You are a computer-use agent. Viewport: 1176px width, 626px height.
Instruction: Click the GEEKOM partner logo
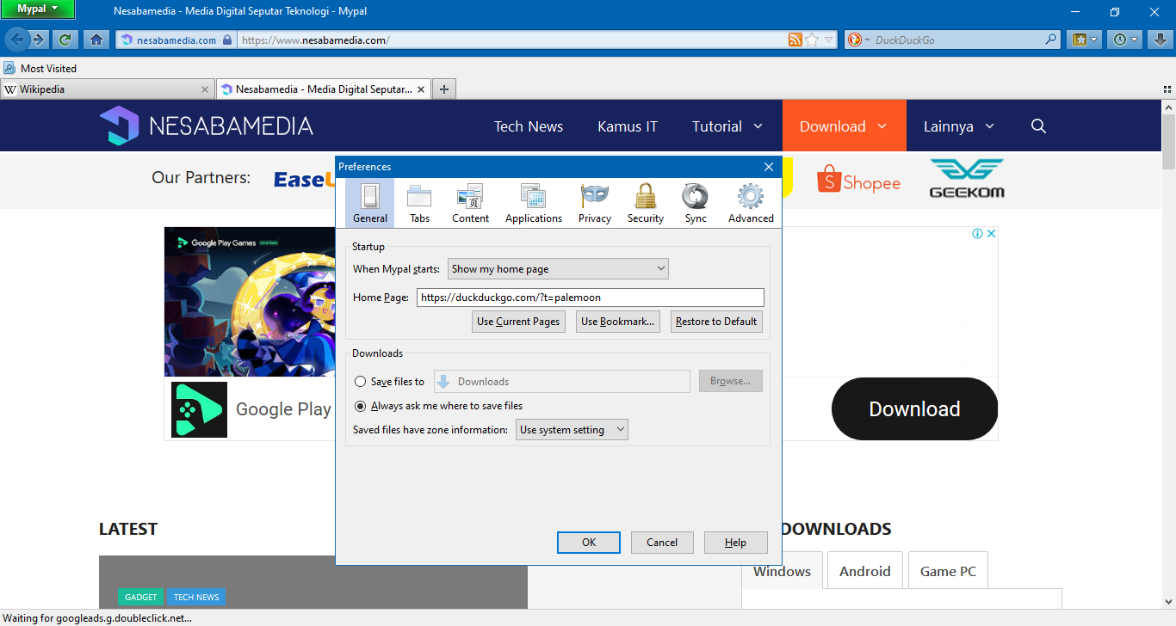point(967,178)
